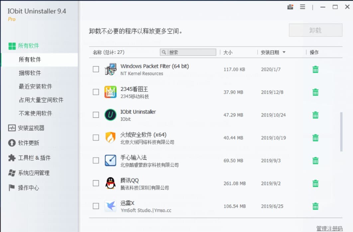Click the 北京火绒网络科技有限公司 publisher text

[147, 142]
